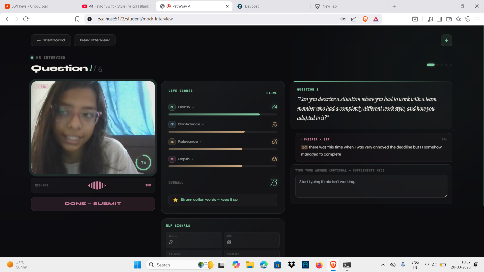
Task: Open the media playlist music note icon
Action: 430,19
